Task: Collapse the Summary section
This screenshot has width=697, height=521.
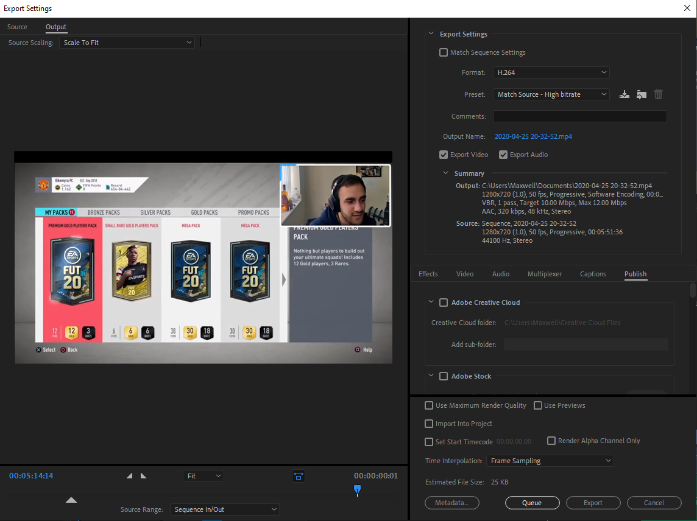Action: click(x=445, y=173)
